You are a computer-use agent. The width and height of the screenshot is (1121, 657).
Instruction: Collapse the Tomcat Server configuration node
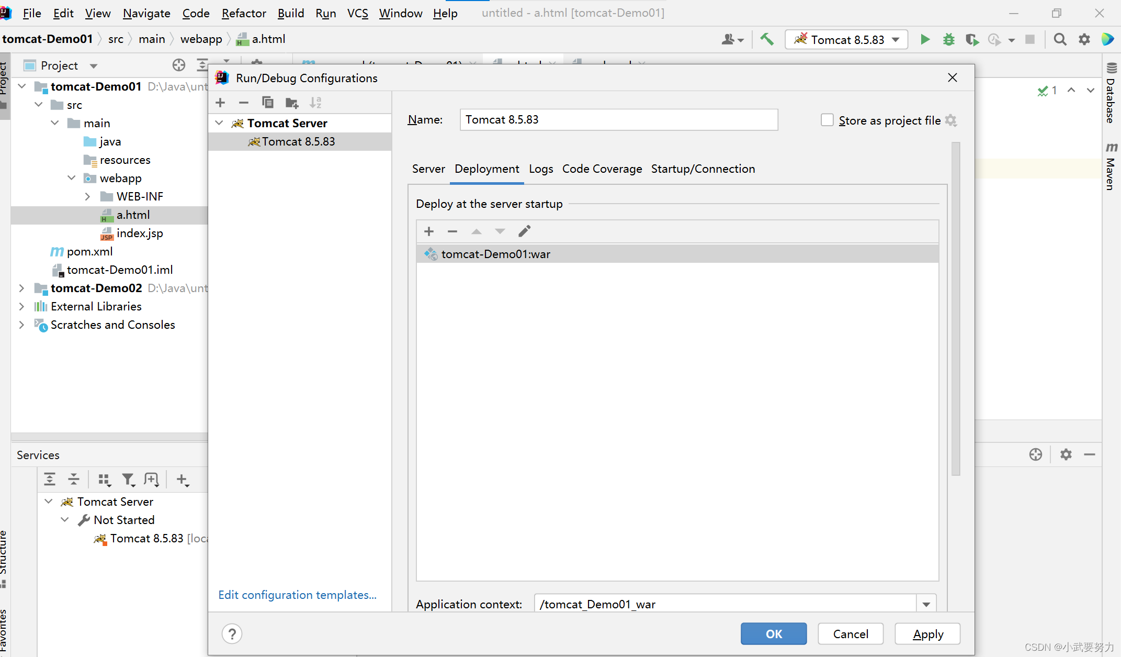(x=220, y=123)
